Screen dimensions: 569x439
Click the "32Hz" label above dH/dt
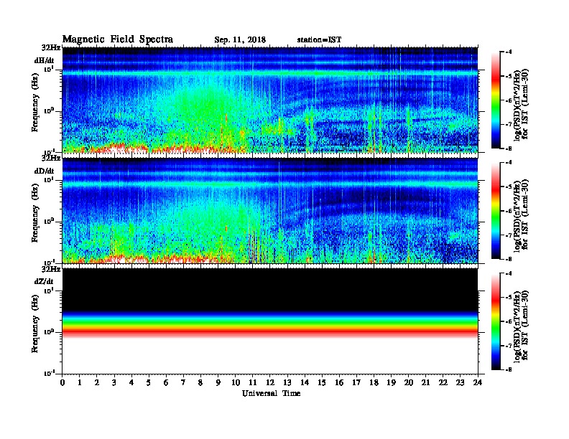point(51,48)
